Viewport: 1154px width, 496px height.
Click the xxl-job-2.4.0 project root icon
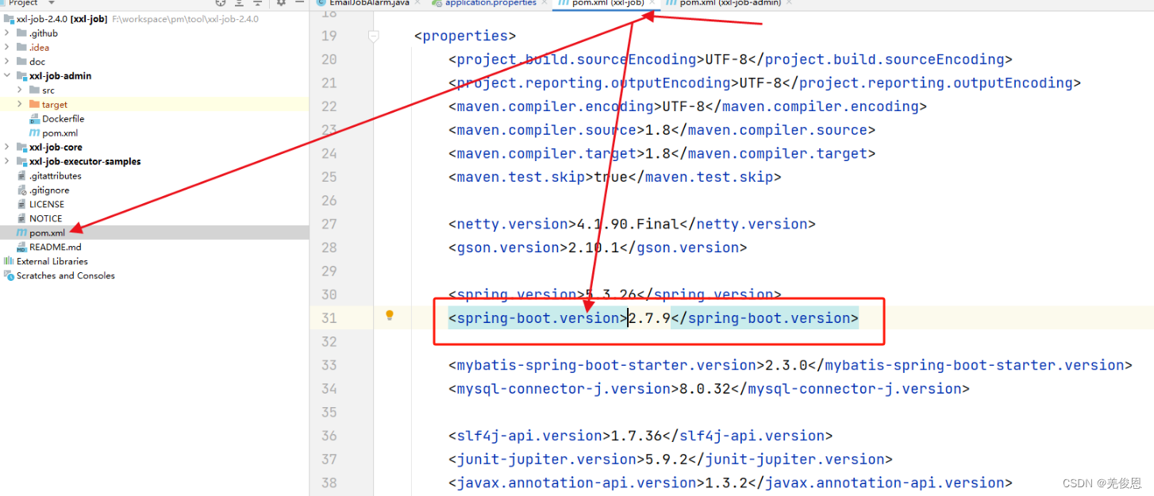click(x=9, y=19)
